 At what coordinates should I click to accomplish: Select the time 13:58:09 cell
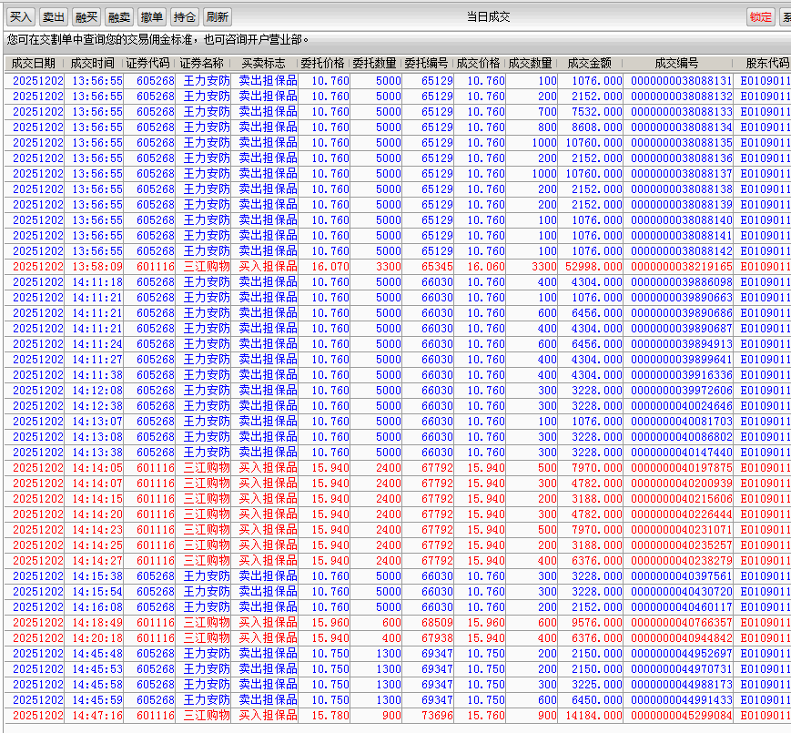pyautogui.click(x=96, y=267)
